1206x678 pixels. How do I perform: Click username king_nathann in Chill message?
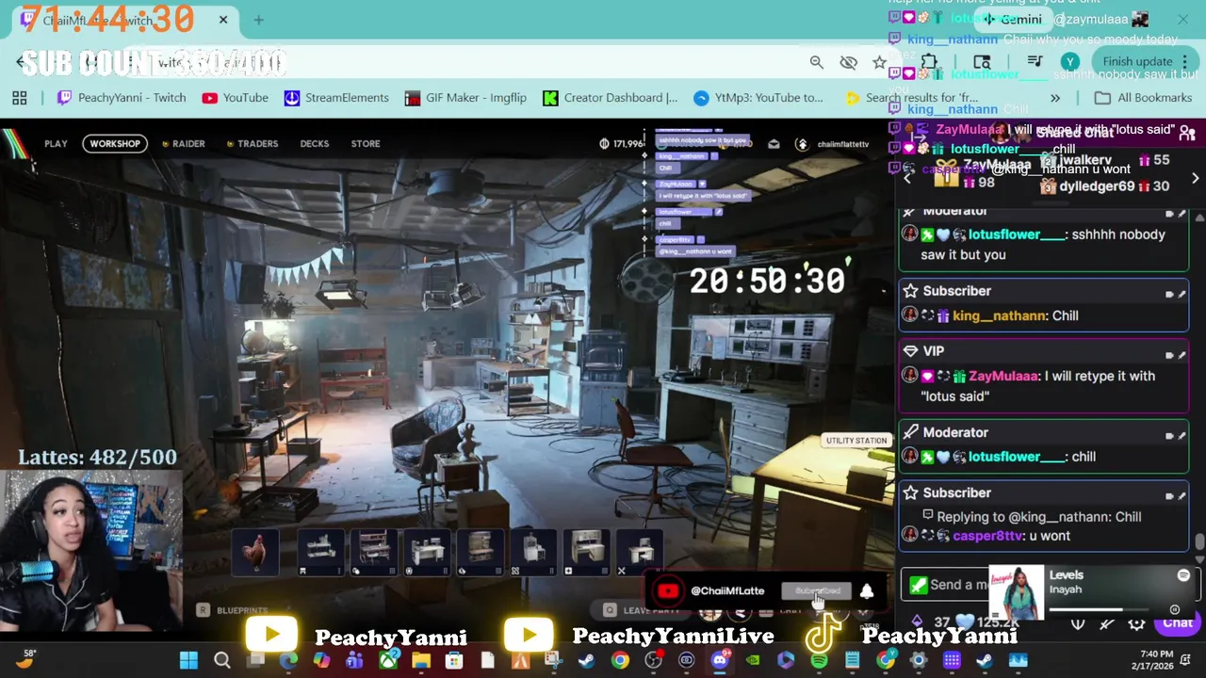click(x=999, y=316)
